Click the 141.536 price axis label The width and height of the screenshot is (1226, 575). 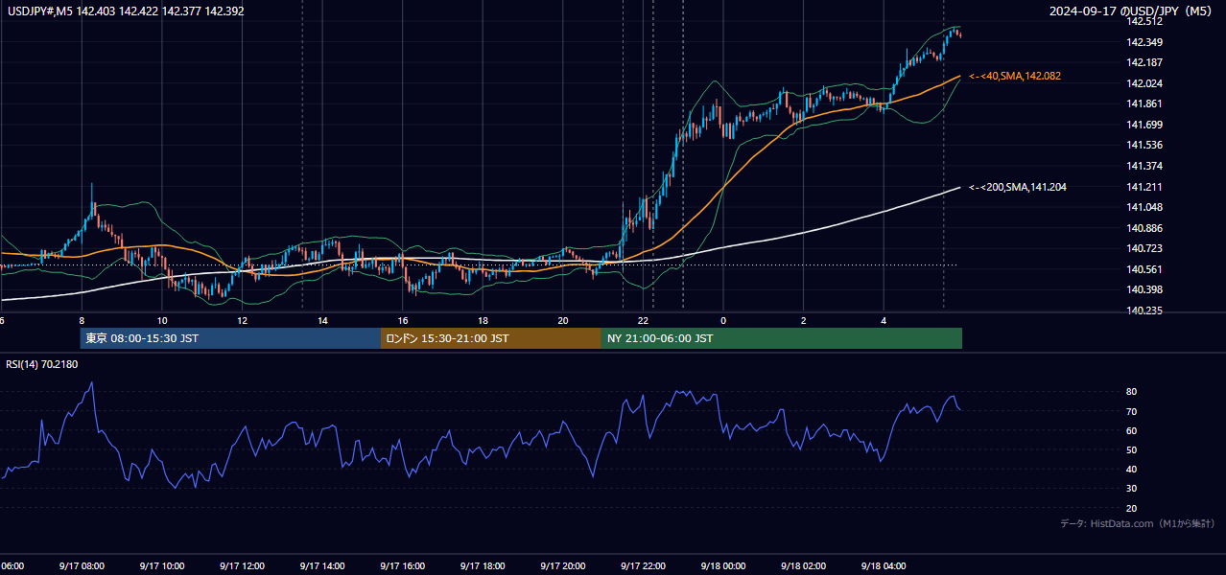click(x=1144, y=145)
